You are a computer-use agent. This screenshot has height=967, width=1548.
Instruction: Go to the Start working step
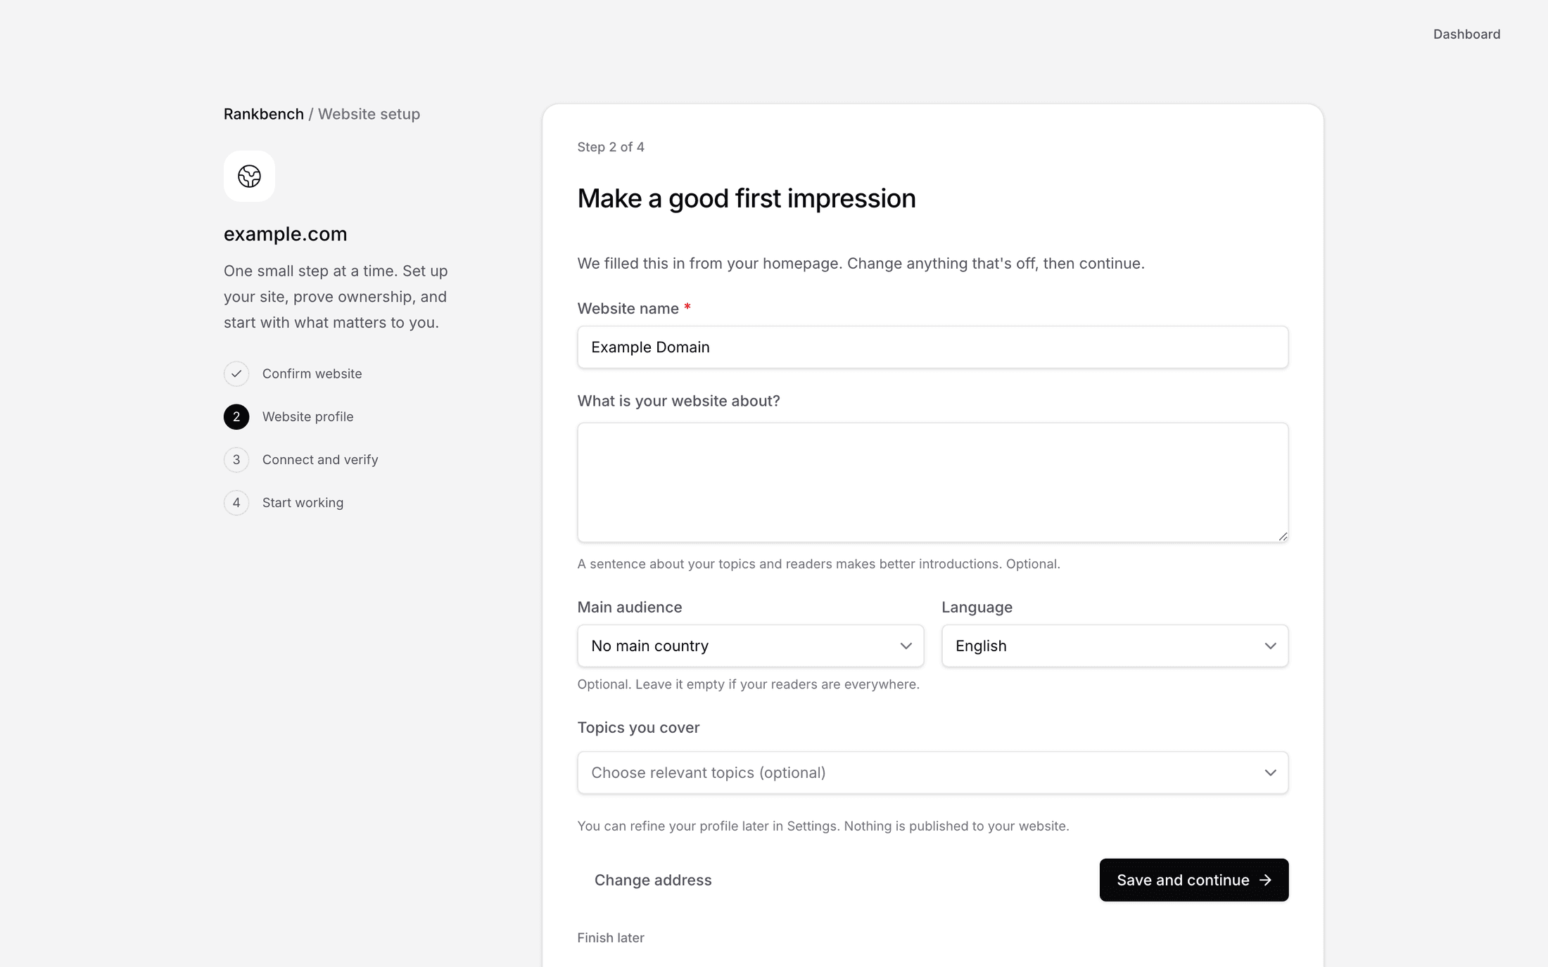tap(303, 503)
